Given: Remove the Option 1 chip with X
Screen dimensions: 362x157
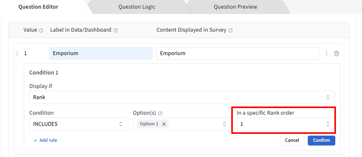Looking at the screenshot, I should tap(164, 124).
